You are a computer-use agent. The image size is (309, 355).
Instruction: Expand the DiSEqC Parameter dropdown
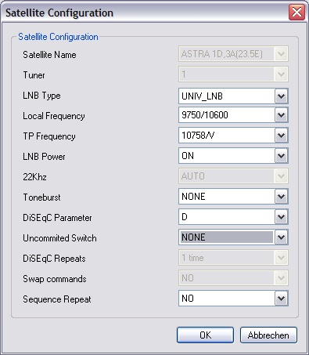click(281, 217)
